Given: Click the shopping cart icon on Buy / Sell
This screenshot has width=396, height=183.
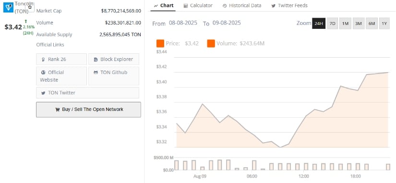Looking at the screenshot, I should [x=57, y=110].
